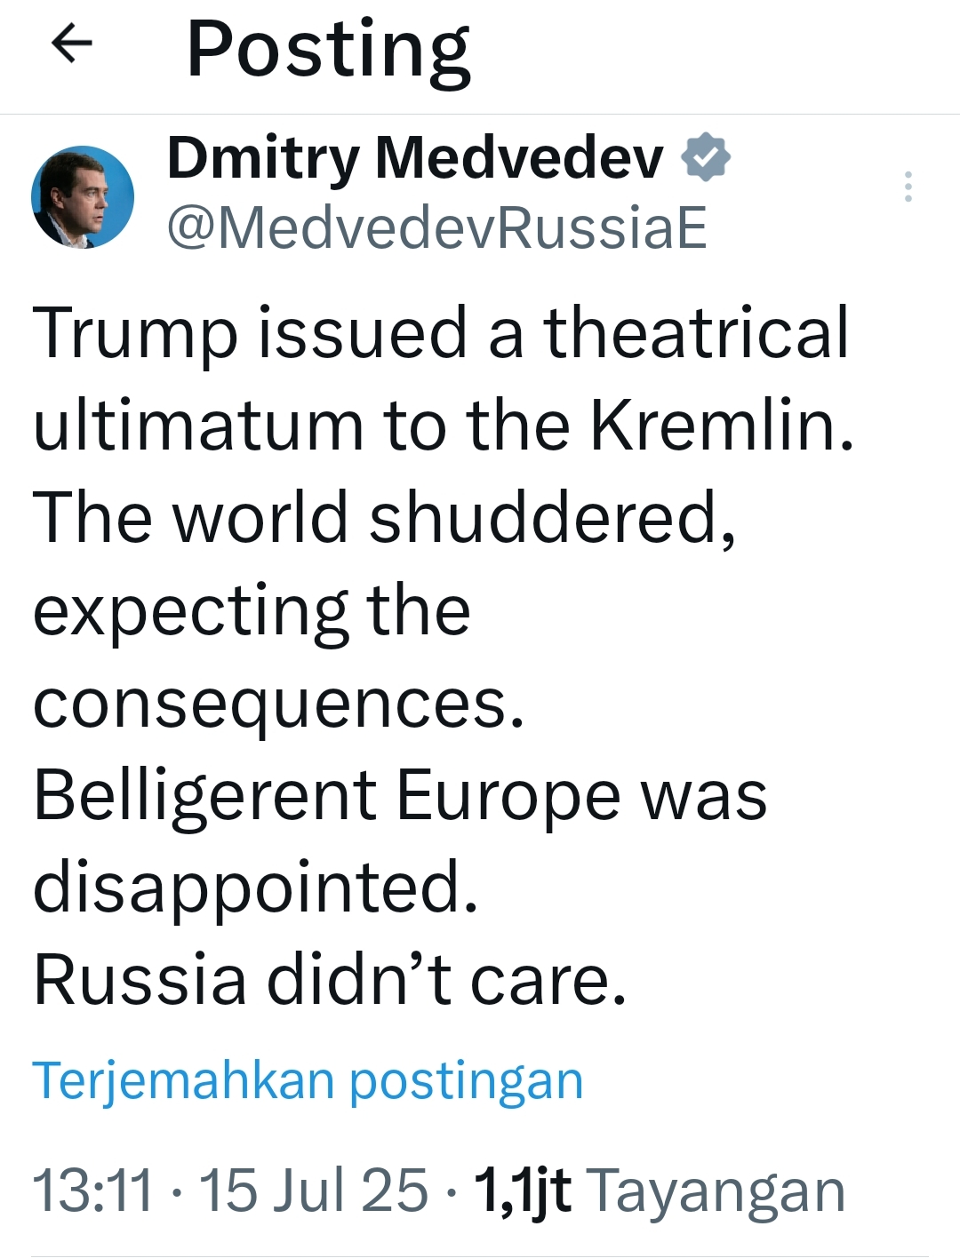Open the three-dot more options menu

[x=908, y=187]
